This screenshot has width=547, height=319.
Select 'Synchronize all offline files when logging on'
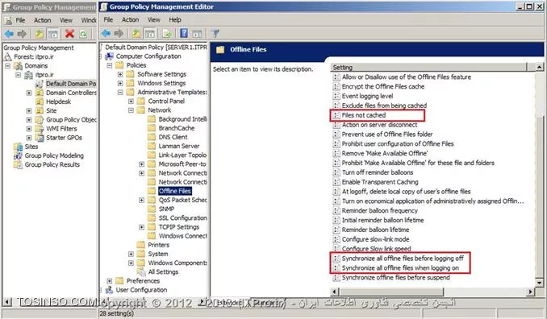[x=400, y=267]
